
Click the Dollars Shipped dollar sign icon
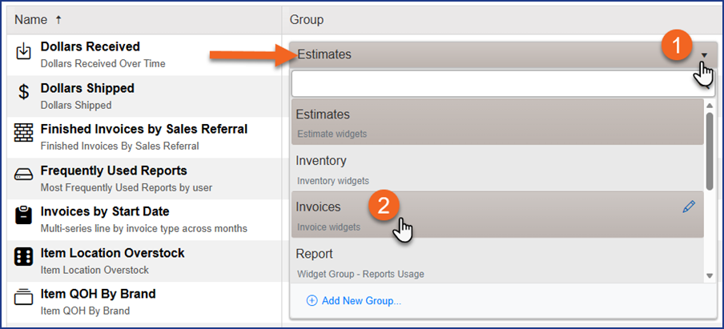(24, 94)
